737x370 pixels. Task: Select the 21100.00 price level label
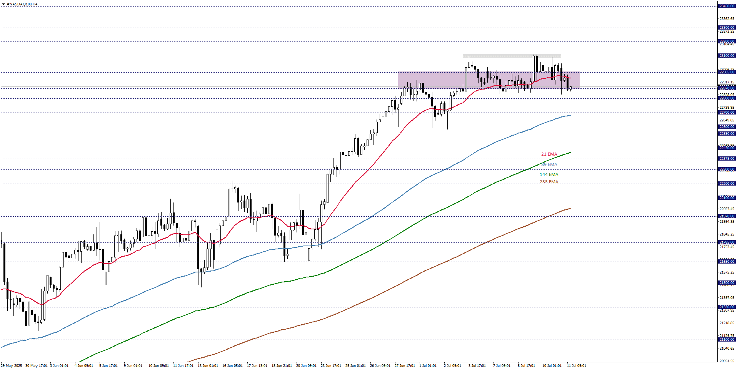coord(727,340)
